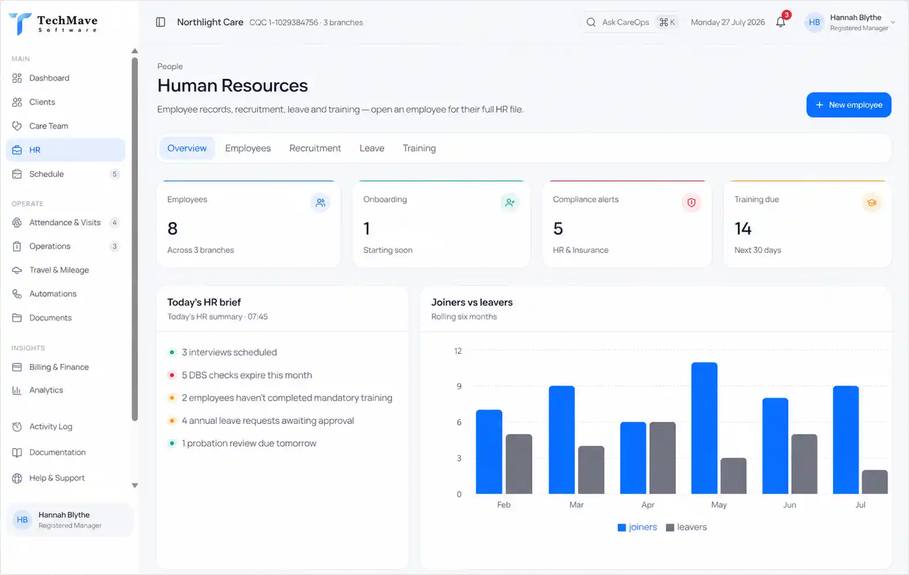
Task: Click the TechMave Software logo
Action: tap(53, 24)
